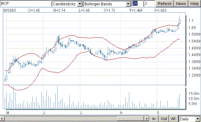Open the News button

click(x=181, y=3)
